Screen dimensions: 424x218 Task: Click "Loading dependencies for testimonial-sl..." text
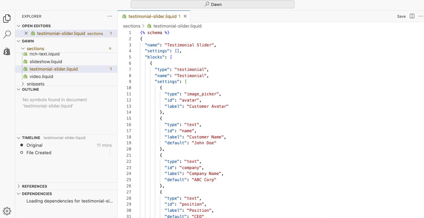(70, 201)
